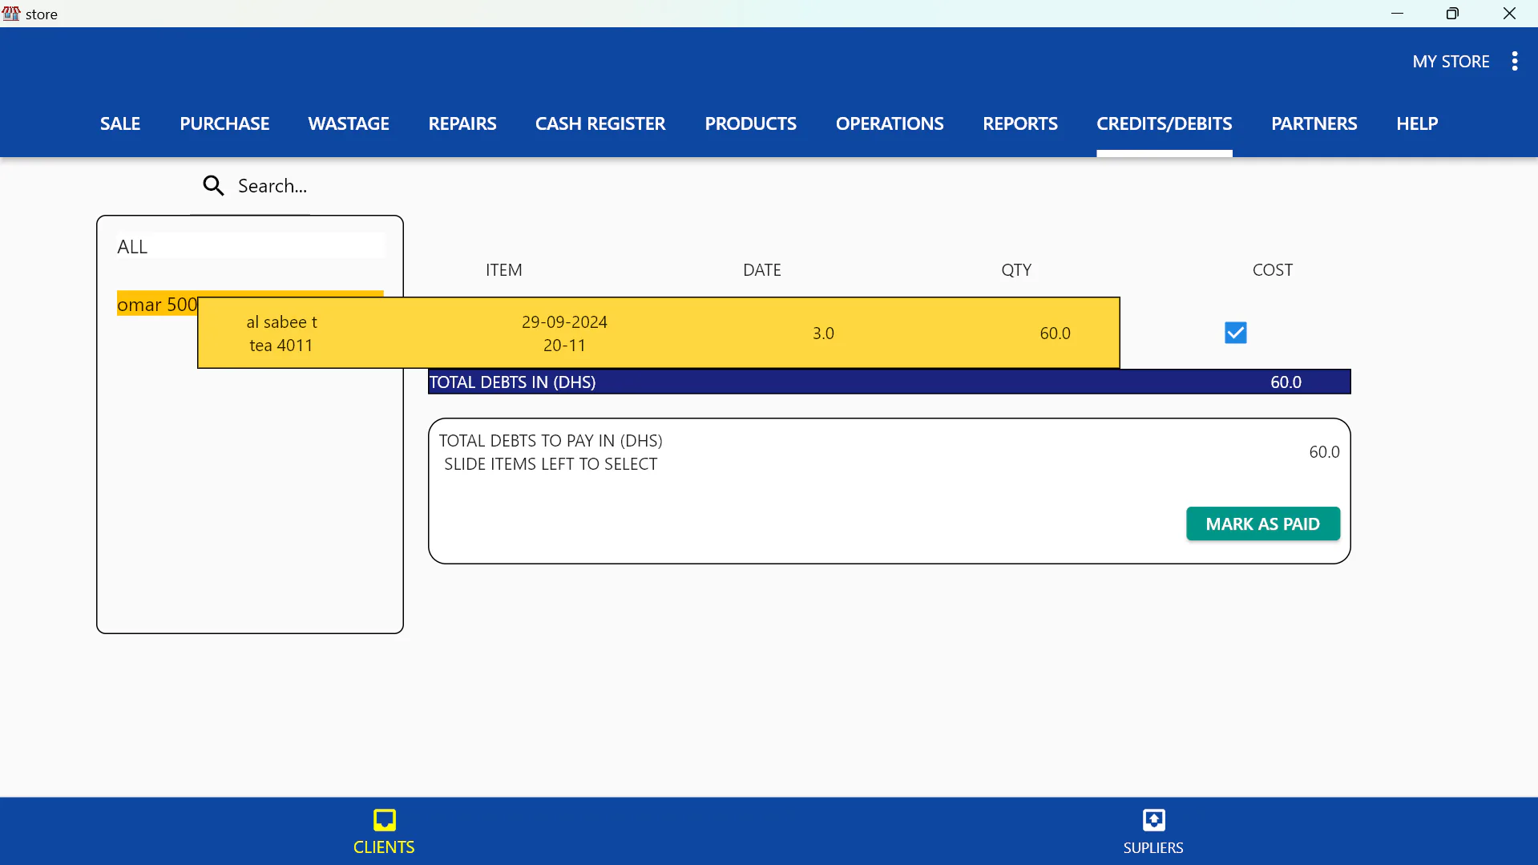Focus the Search input field
Screen dimensions: 1538x865
(272, 186)
